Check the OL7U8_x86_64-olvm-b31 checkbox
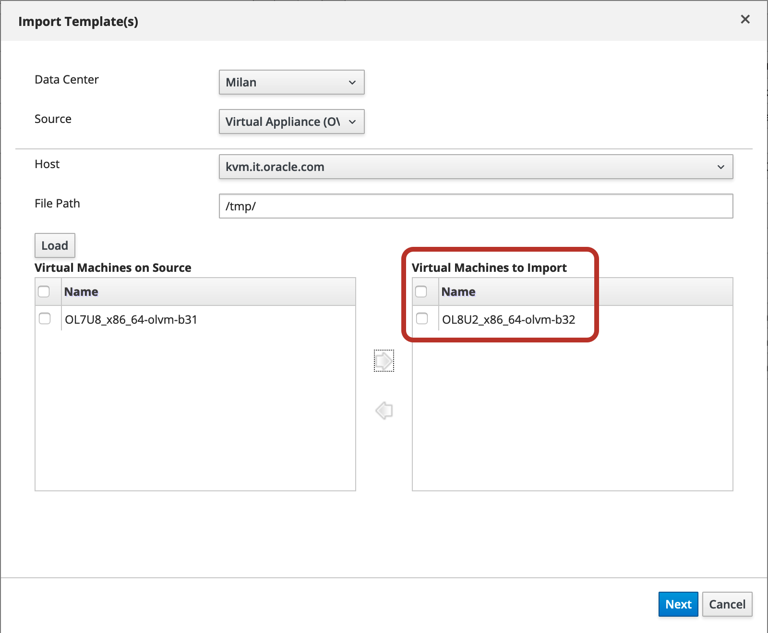768x633 pixels. pyautogui.click(x=45, y=318)
